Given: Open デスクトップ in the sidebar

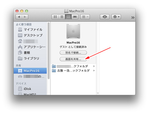Looking at the screenshot, I should (30, 35).
